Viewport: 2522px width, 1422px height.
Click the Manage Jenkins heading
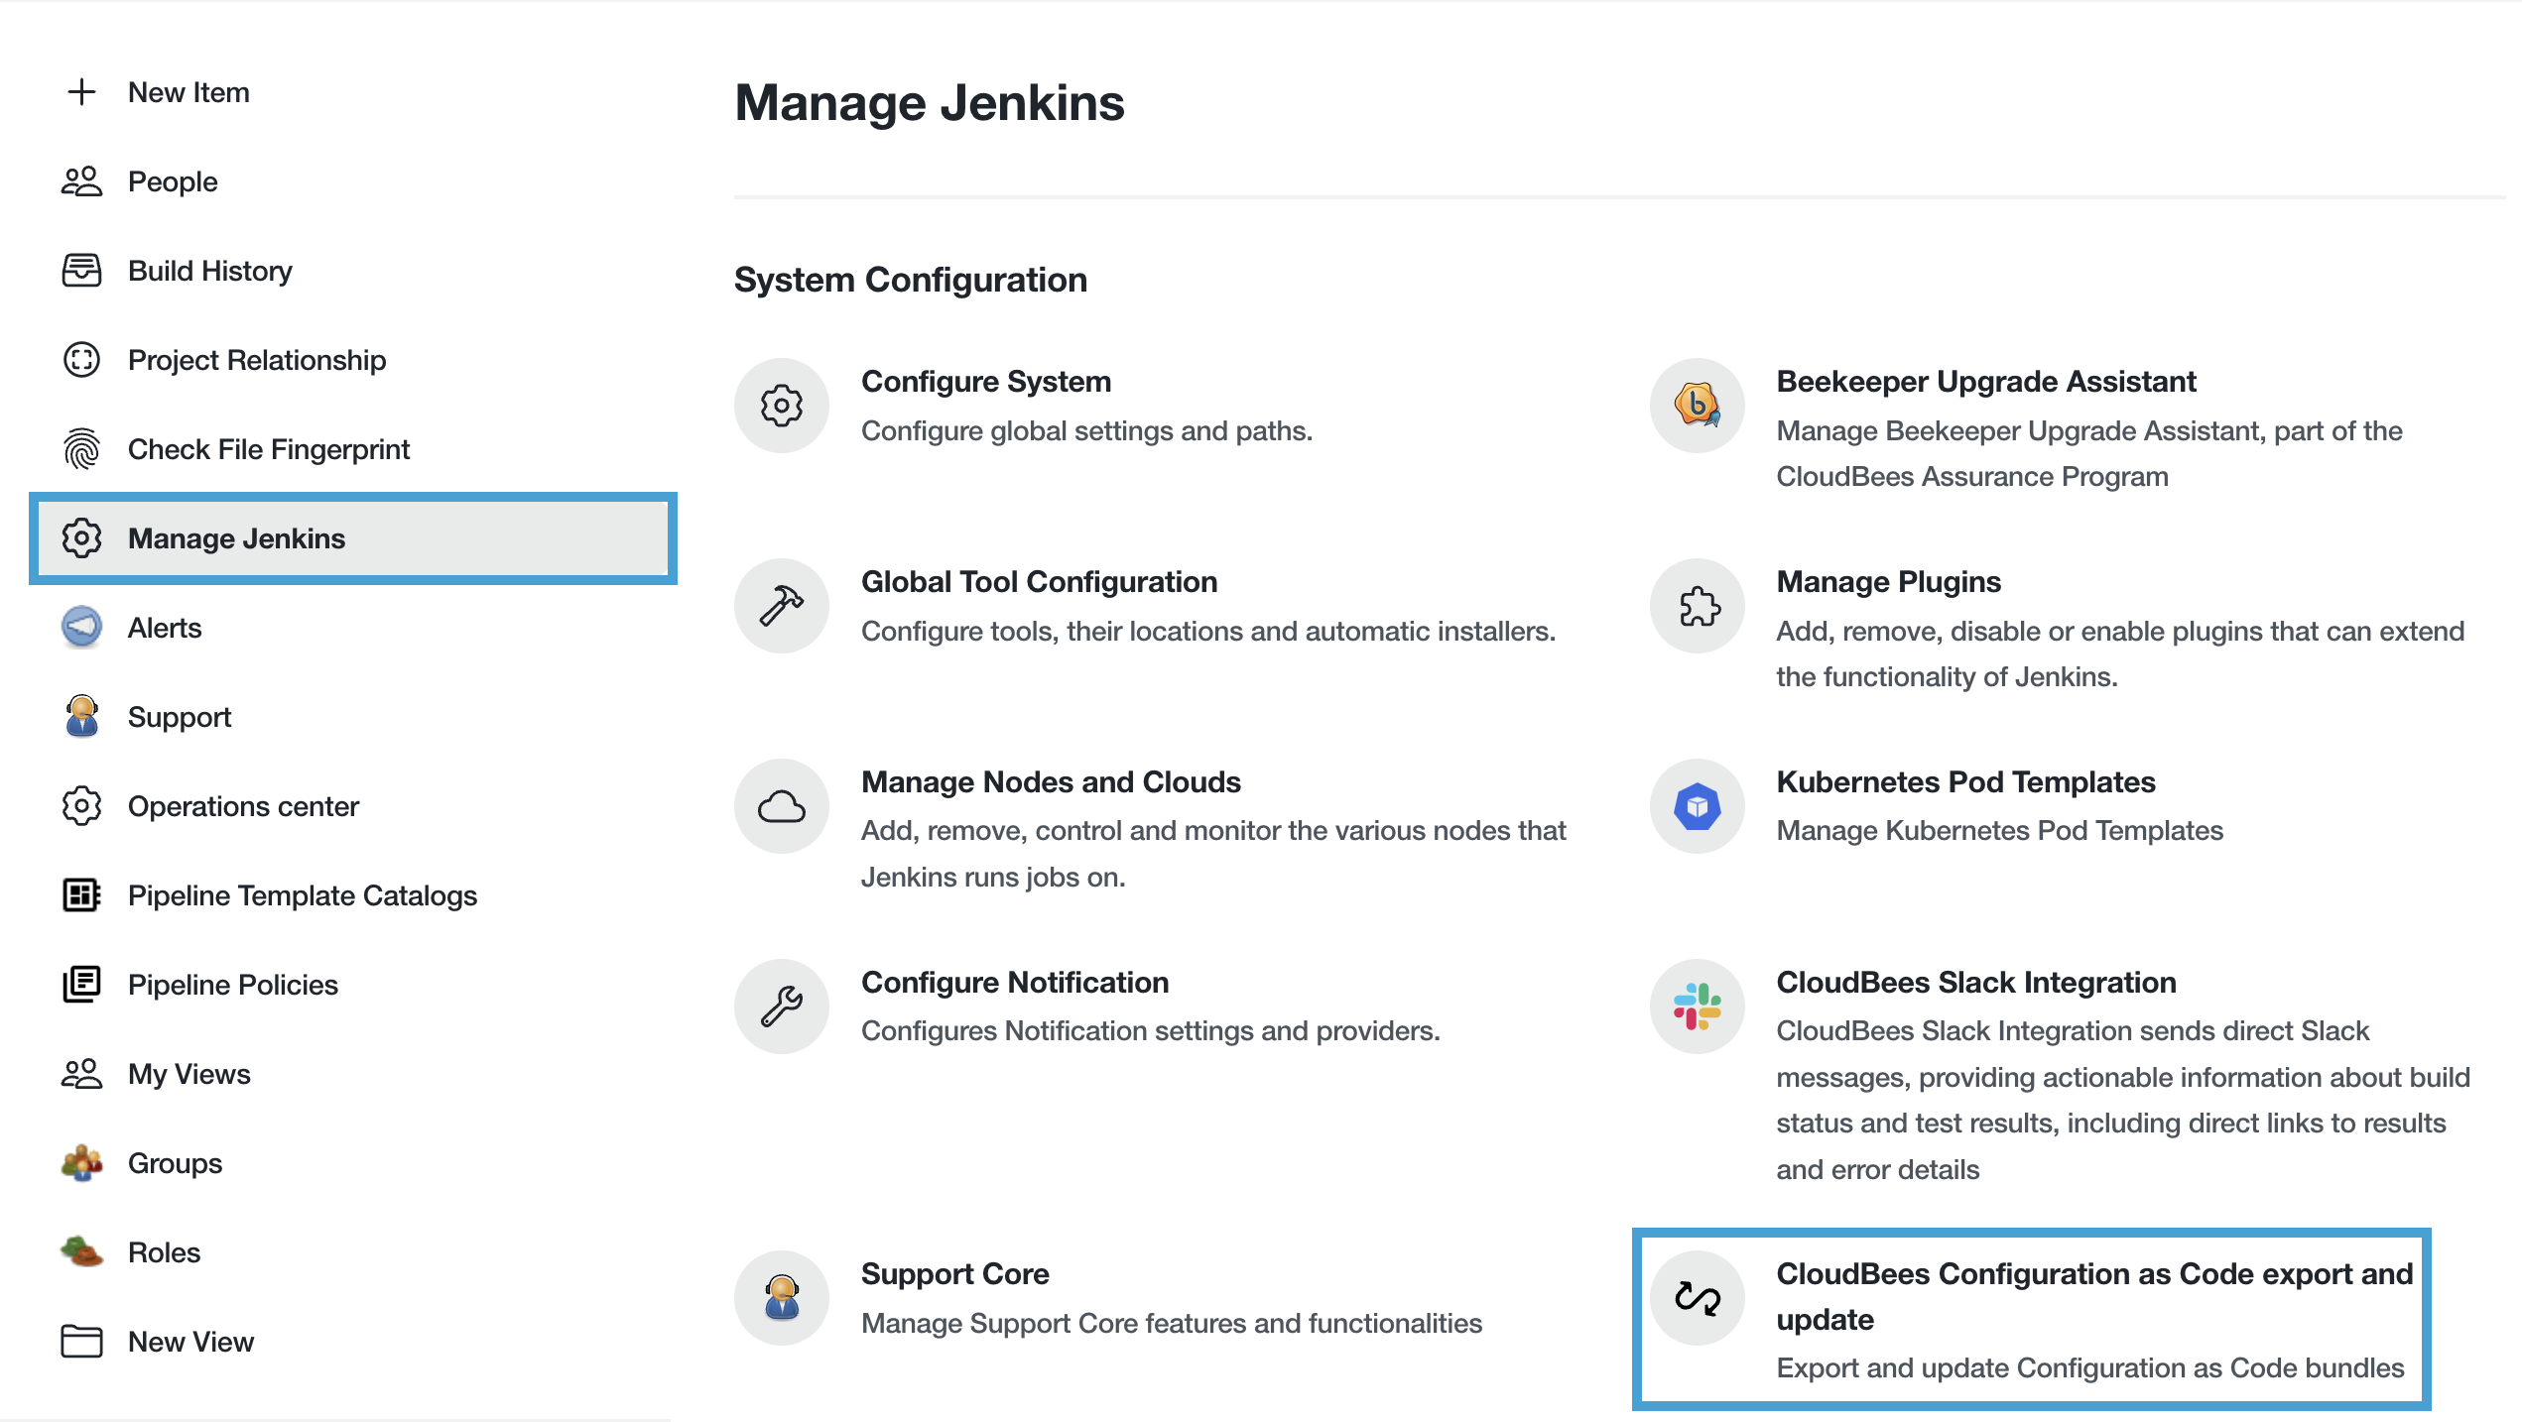(x=931, y=101)
